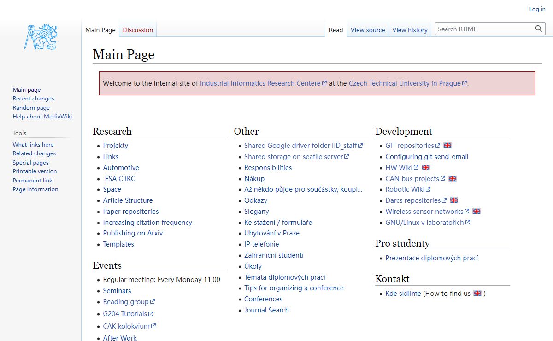Open the Responsibilities page

point(268,168)
